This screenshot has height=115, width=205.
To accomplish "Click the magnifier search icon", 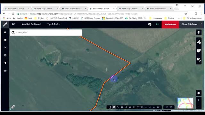I will click(x=13, y=33).
